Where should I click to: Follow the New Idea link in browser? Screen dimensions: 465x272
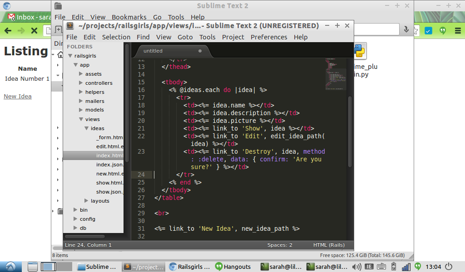click(x=18, y=96)
